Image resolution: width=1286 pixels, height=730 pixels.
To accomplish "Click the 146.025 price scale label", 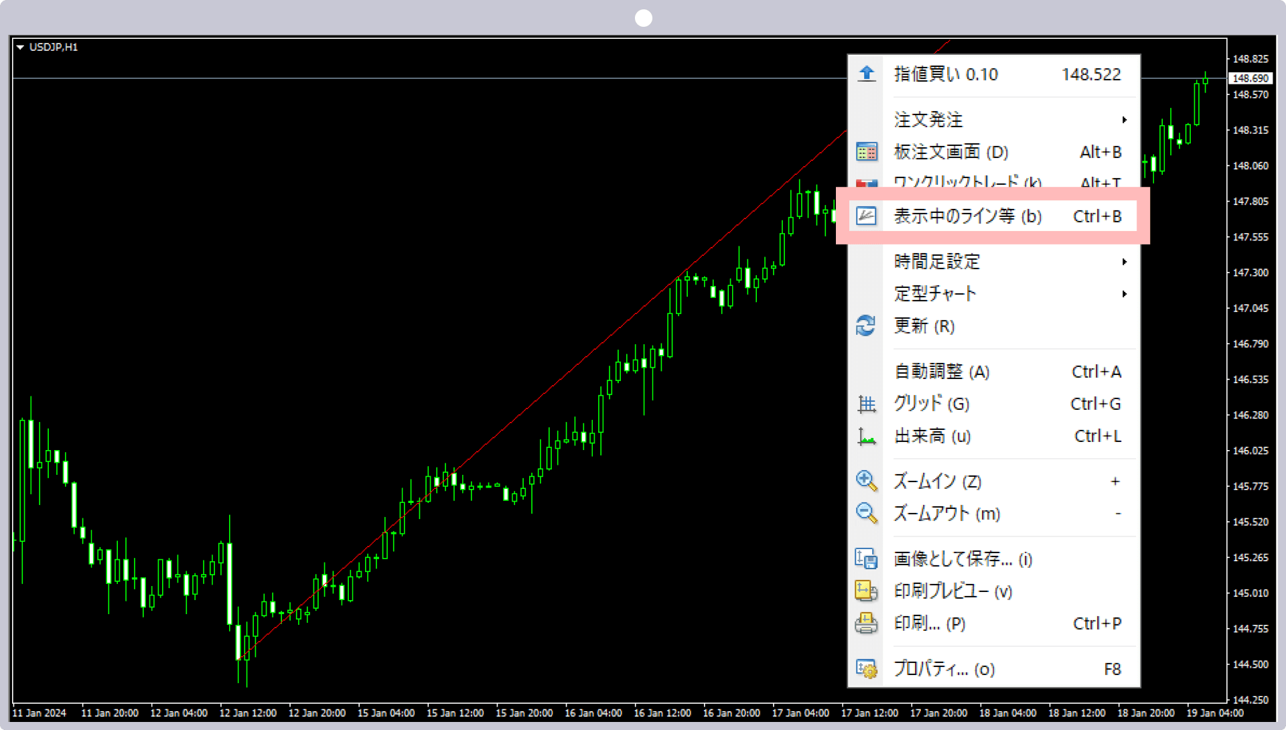I will pos(1251,451).
